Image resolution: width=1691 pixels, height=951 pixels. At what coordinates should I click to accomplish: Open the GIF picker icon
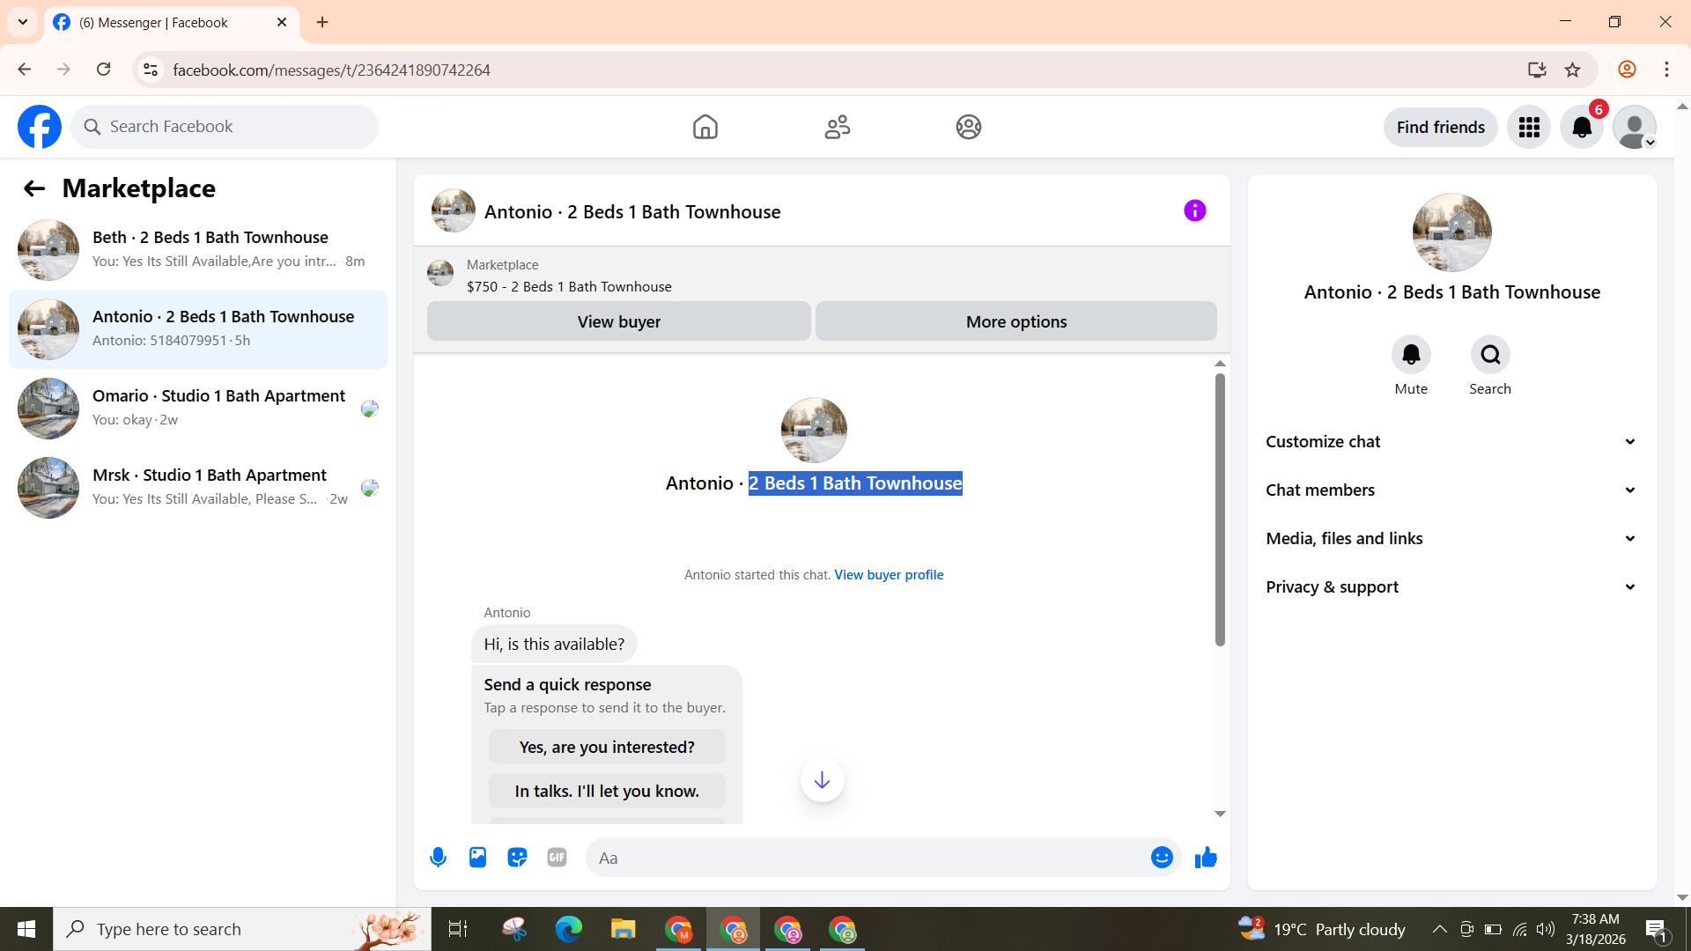click(x=557, y=857)
